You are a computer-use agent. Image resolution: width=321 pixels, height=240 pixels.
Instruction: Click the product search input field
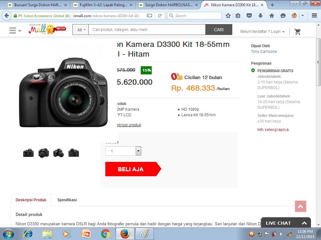click(147, 30)
